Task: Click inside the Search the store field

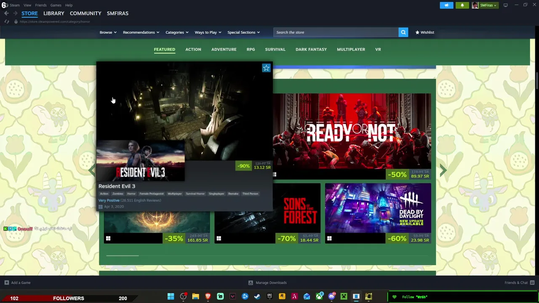Action: tap(336, 32)
